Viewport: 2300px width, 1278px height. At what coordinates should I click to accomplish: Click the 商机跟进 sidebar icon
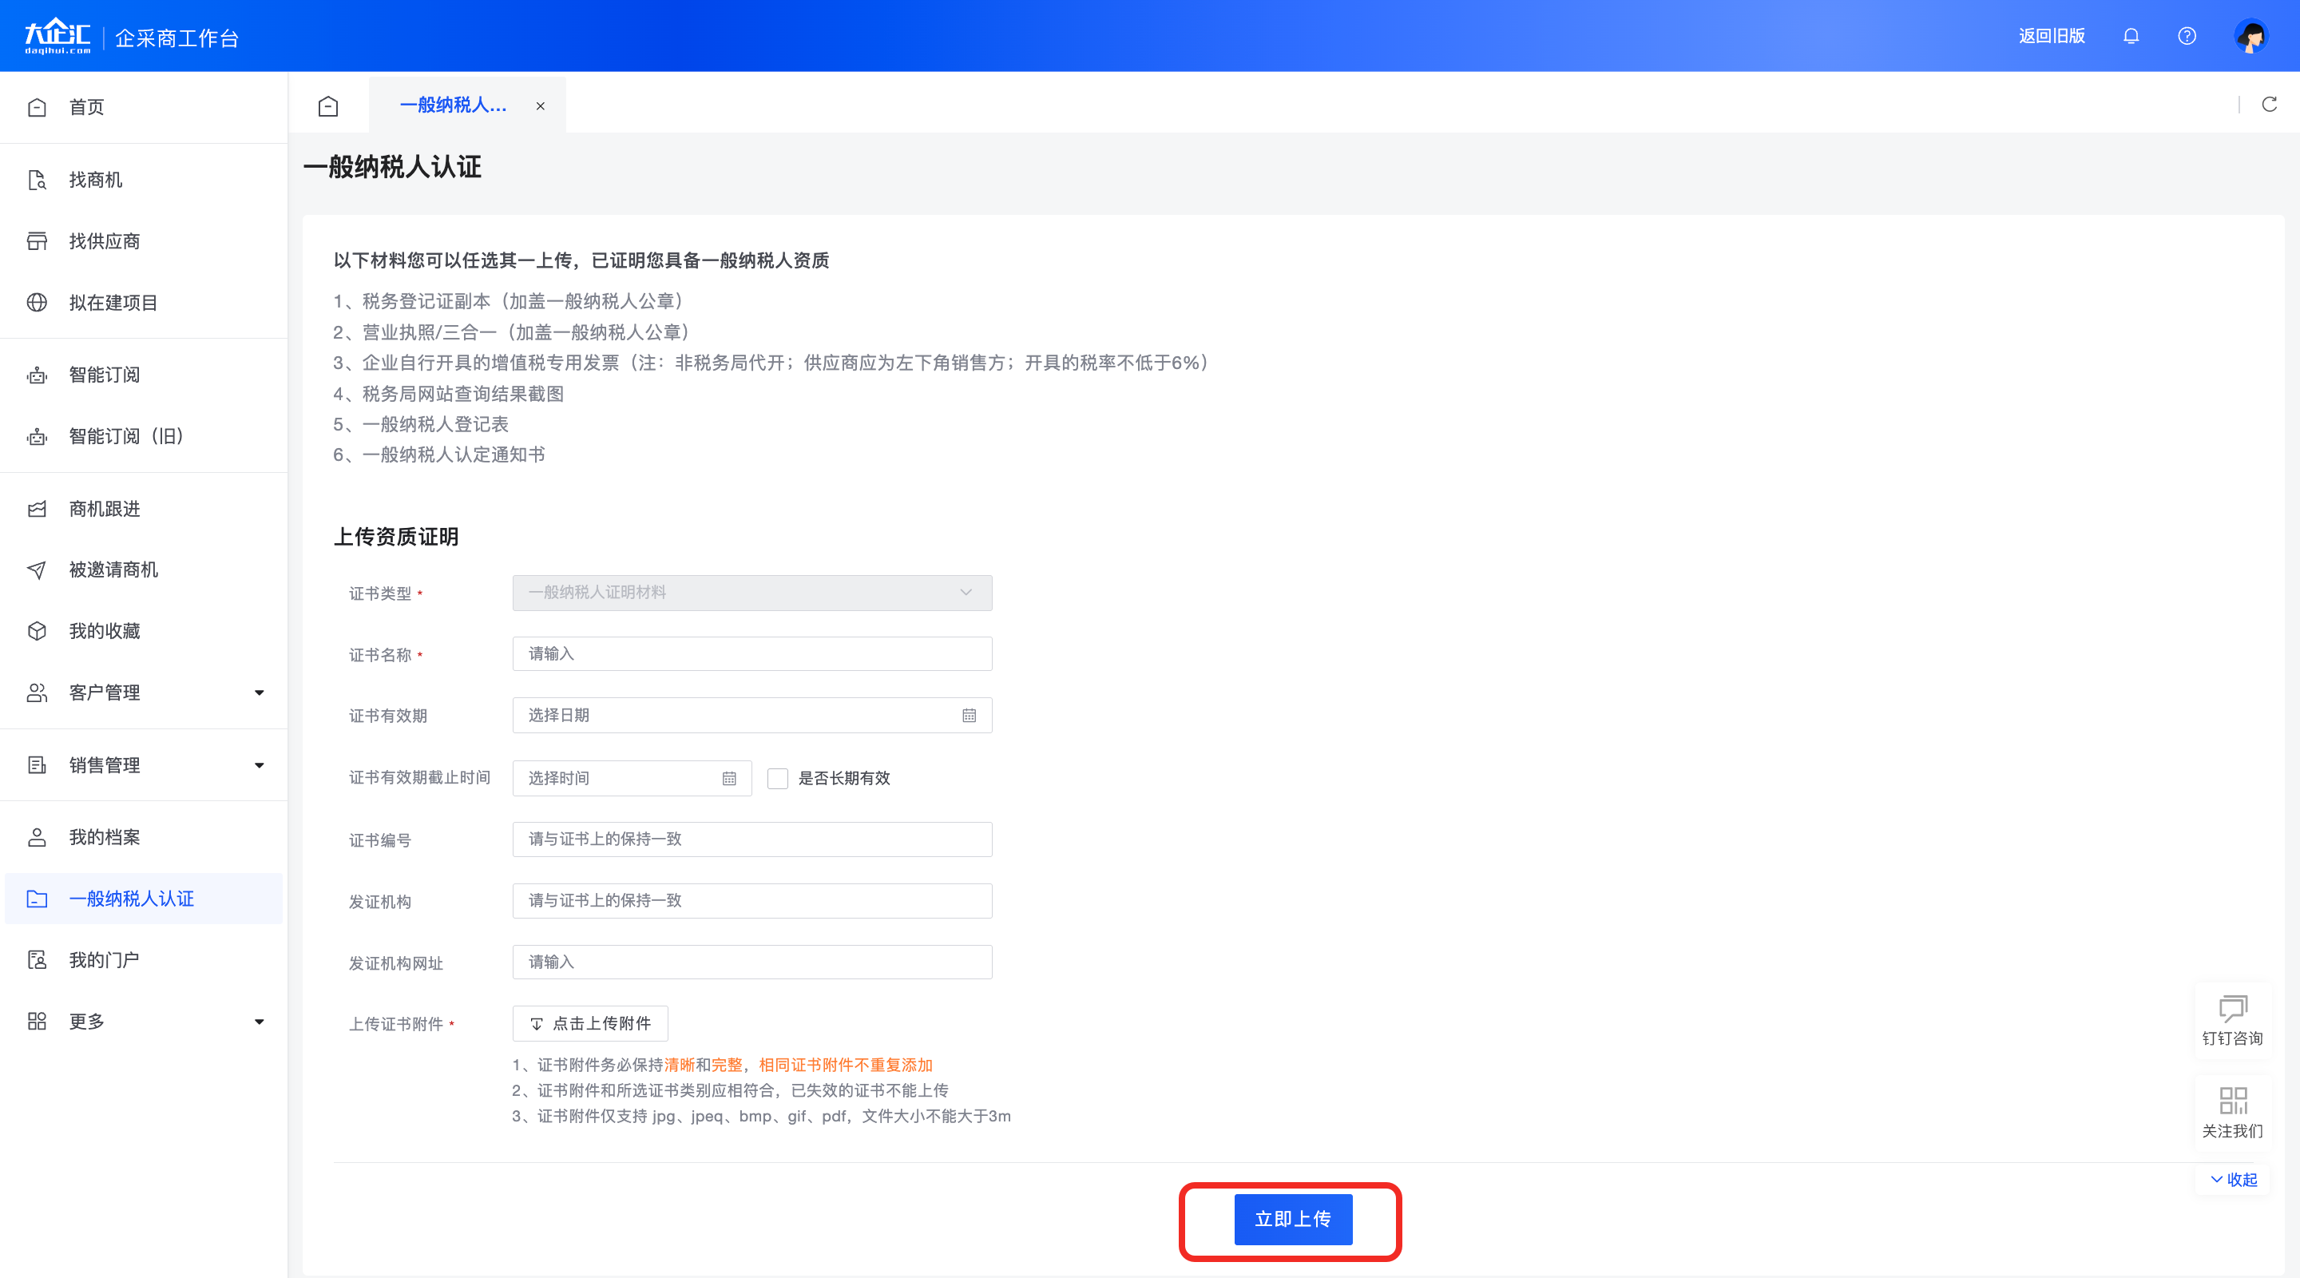point(37,509)
